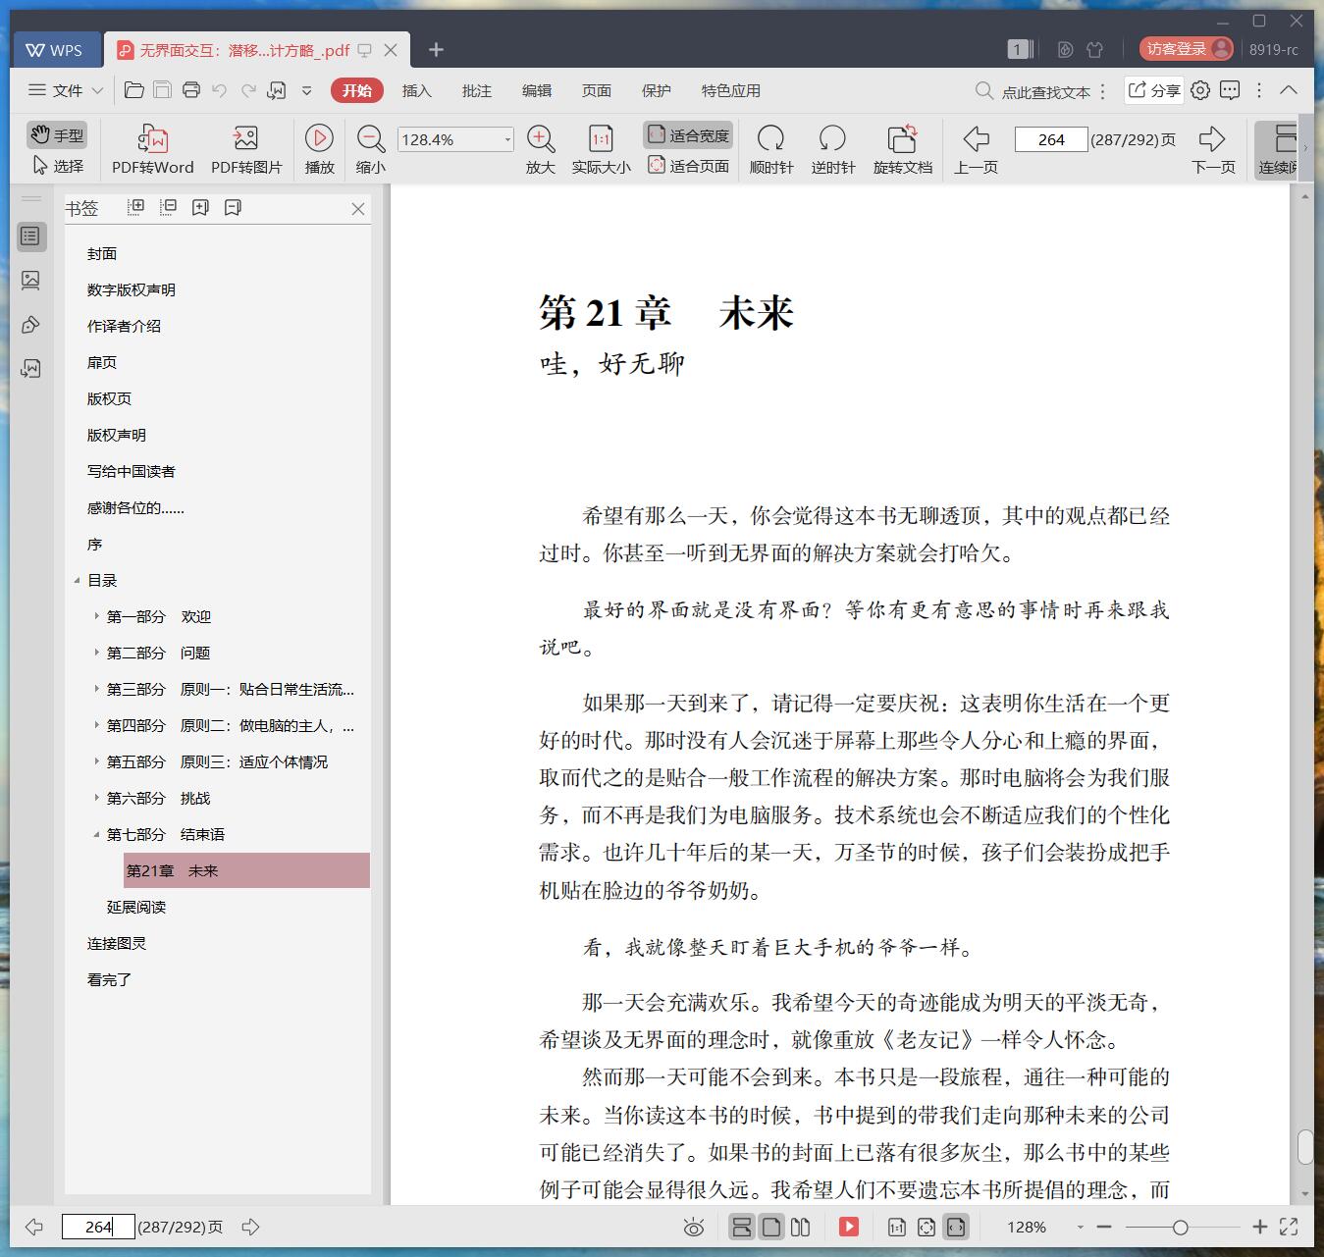The image size is (1324, 1257).
Task: Click the vertical scrollbar thumb
Action: click(1305, 1147)
